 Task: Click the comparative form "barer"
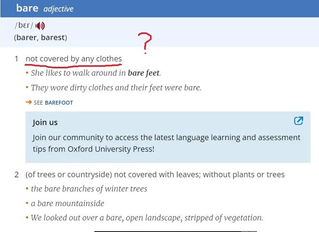point(26,37)
